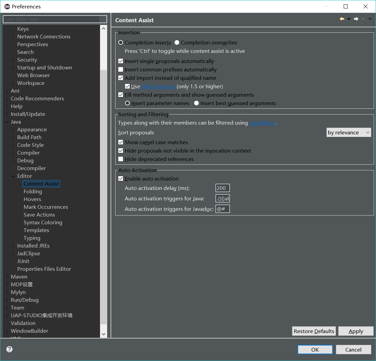This screenshot has height=361, width=376.
Task: Check 'Hide deprecated references'
Action: 121,159
